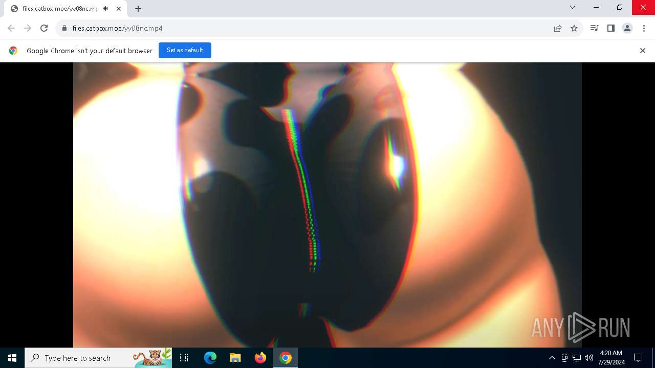Viewport: 655px width, 368px height.
Task: Dismiss the default browser notification bar
Action: 643,51
